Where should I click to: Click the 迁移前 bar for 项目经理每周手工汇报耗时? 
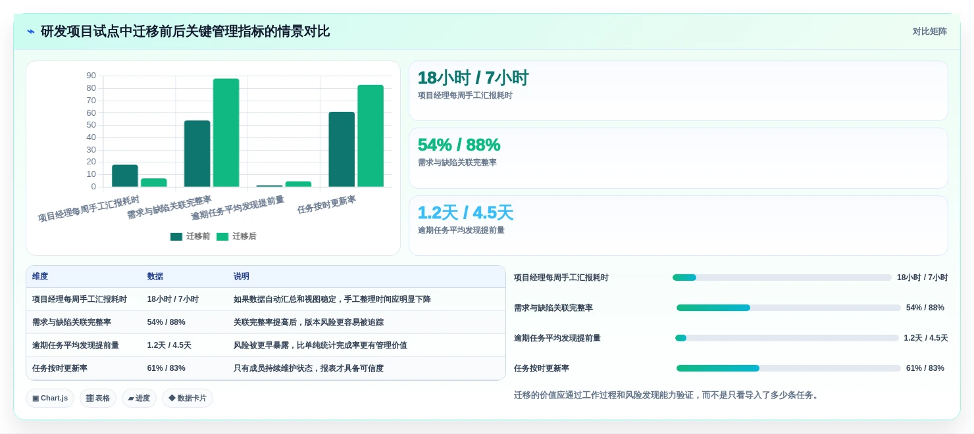click(125, 176)
